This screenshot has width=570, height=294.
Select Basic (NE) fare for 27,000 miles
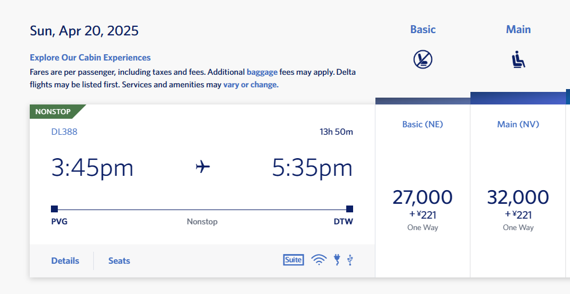click(422, 209)
